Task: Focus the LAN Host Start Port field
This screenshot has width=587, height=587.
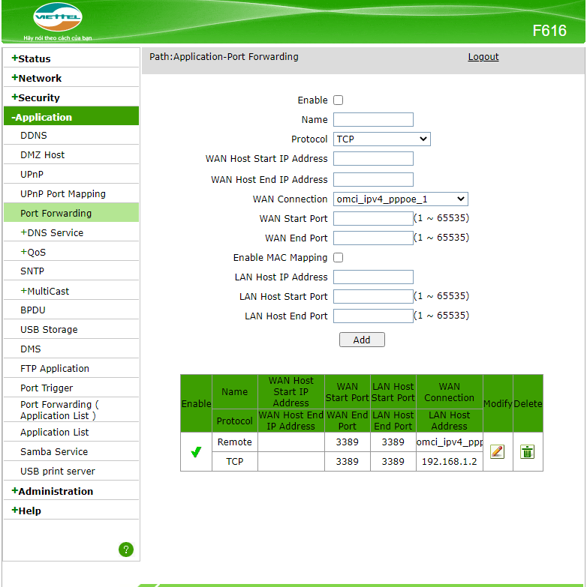Action: pyautogui.click(x=373, y=296)
